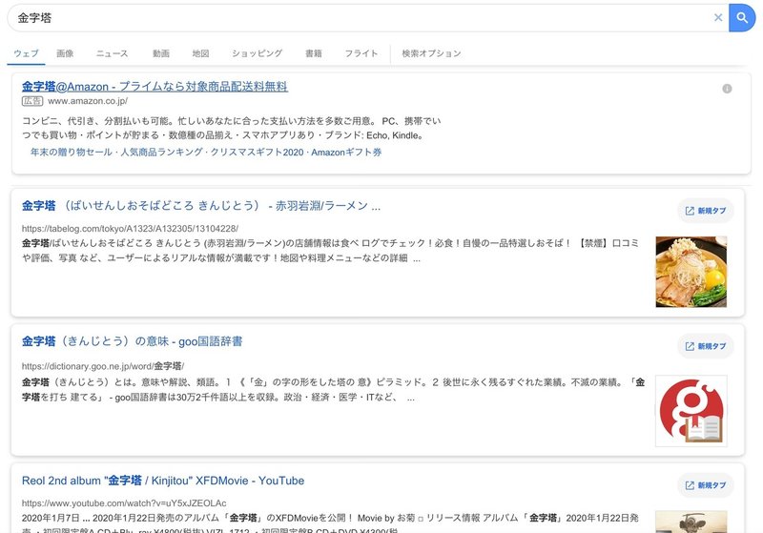This screenshot has height=533, width=763.
Task: Open the 動画 tab
Action: pos(161,53)
